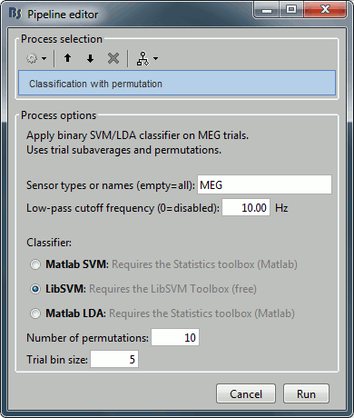Cancel the pipeline editor
The image size is (354, 418).
[246, 393]
